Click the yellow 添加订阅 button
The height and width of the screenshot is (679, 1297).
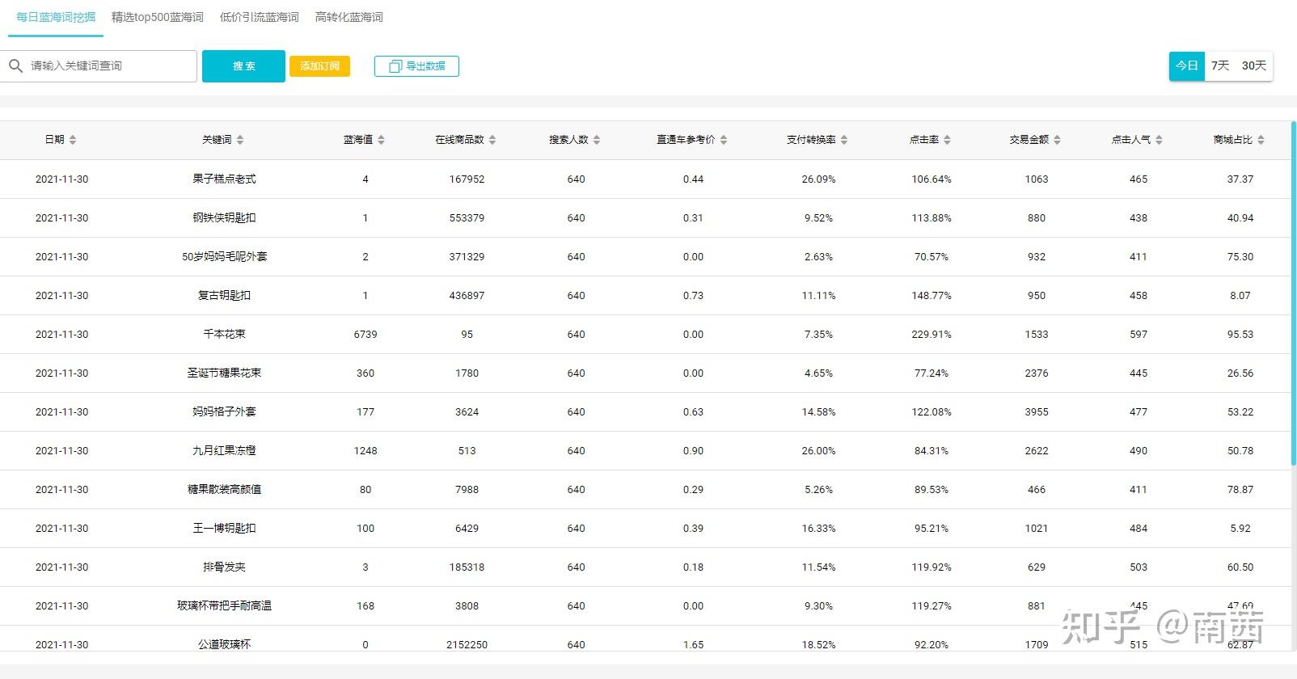[x=319, y=66]
